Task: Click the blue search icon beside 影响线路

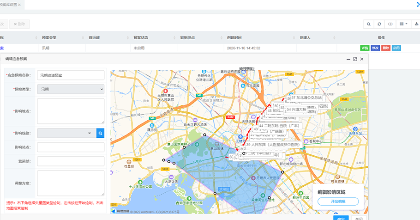Action: [100, 133]
